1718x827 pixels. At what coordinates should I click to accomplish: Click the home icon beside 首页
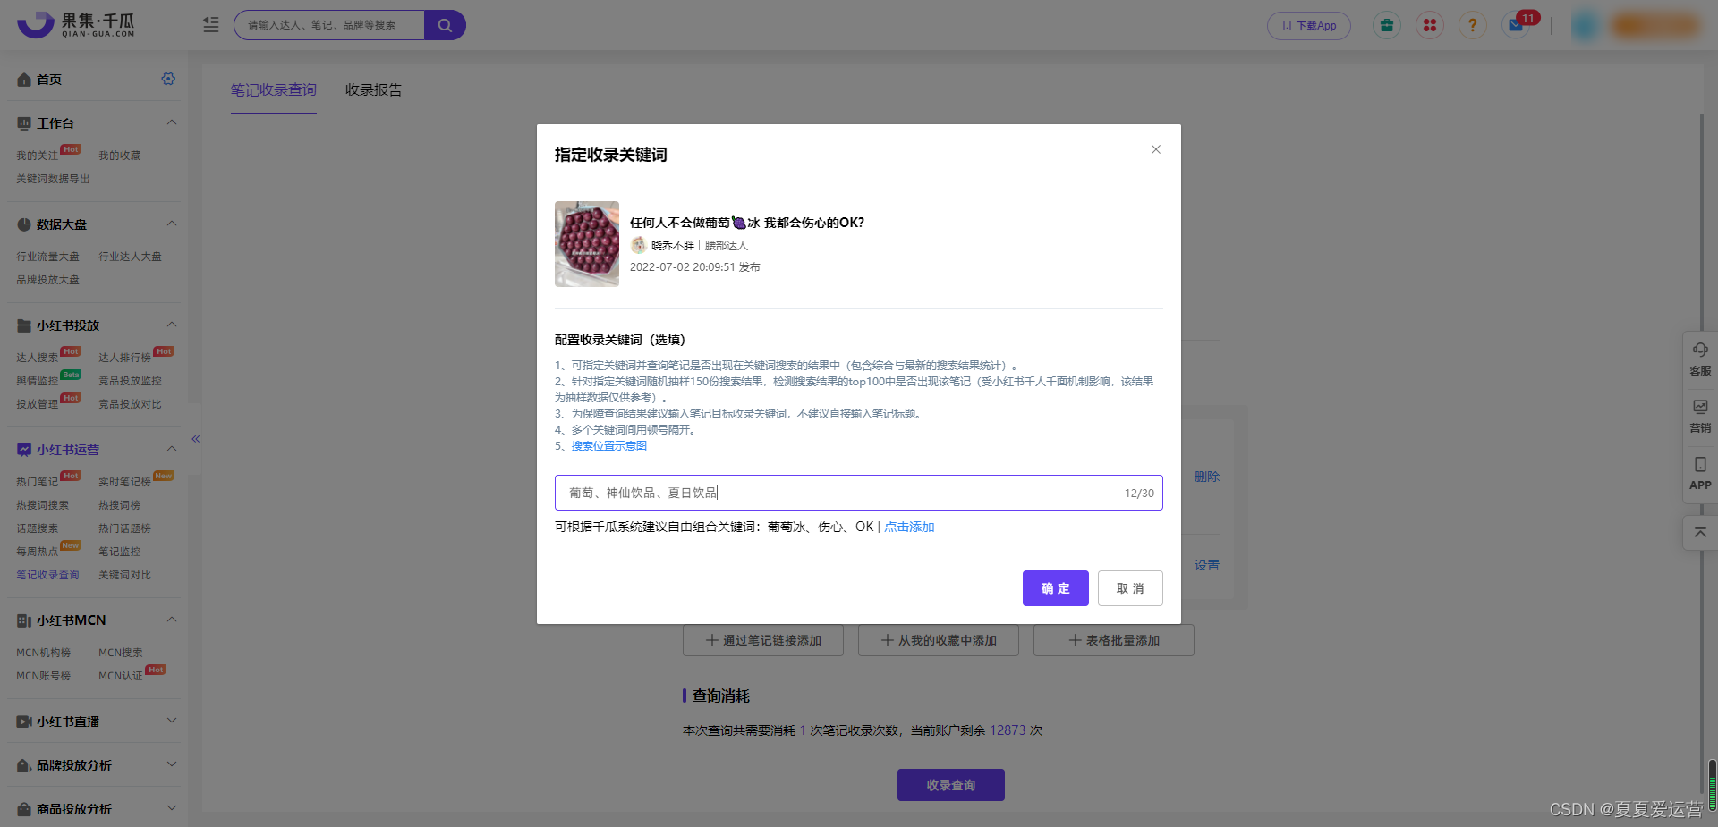click(24, 80)
